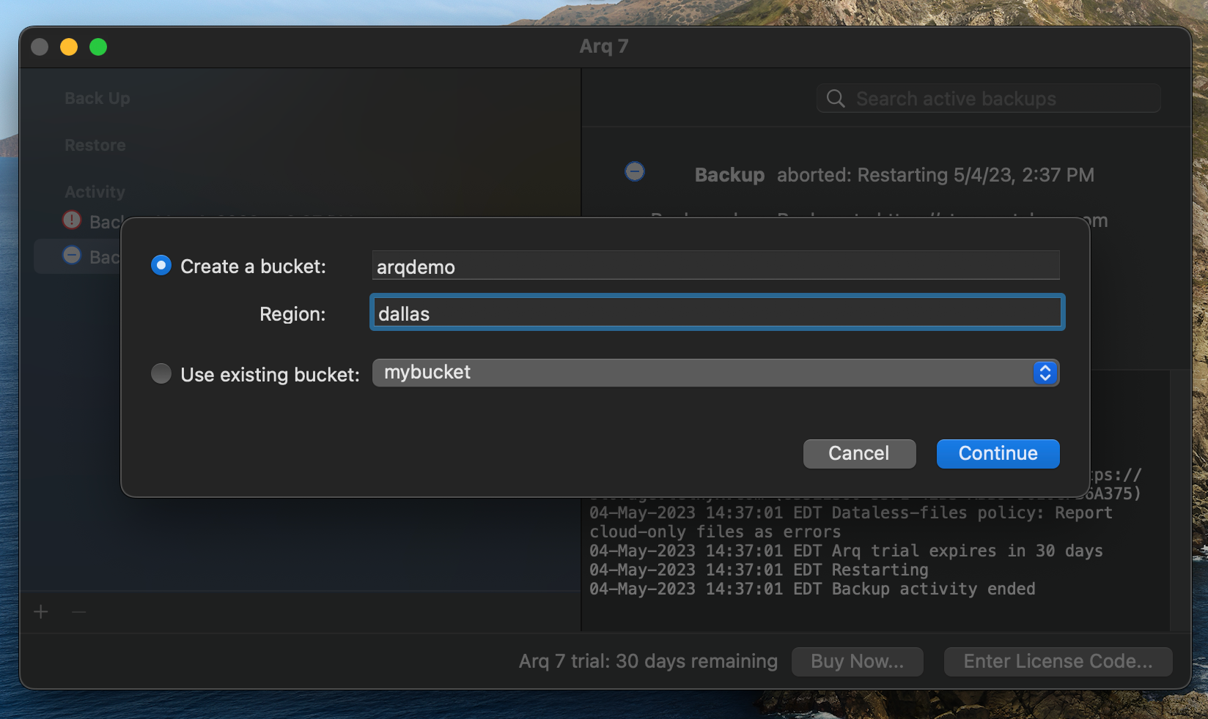The width and height of the screenshot is (1208, 719).
Task: Click the Buy Now... button
Action: point(857,661)
